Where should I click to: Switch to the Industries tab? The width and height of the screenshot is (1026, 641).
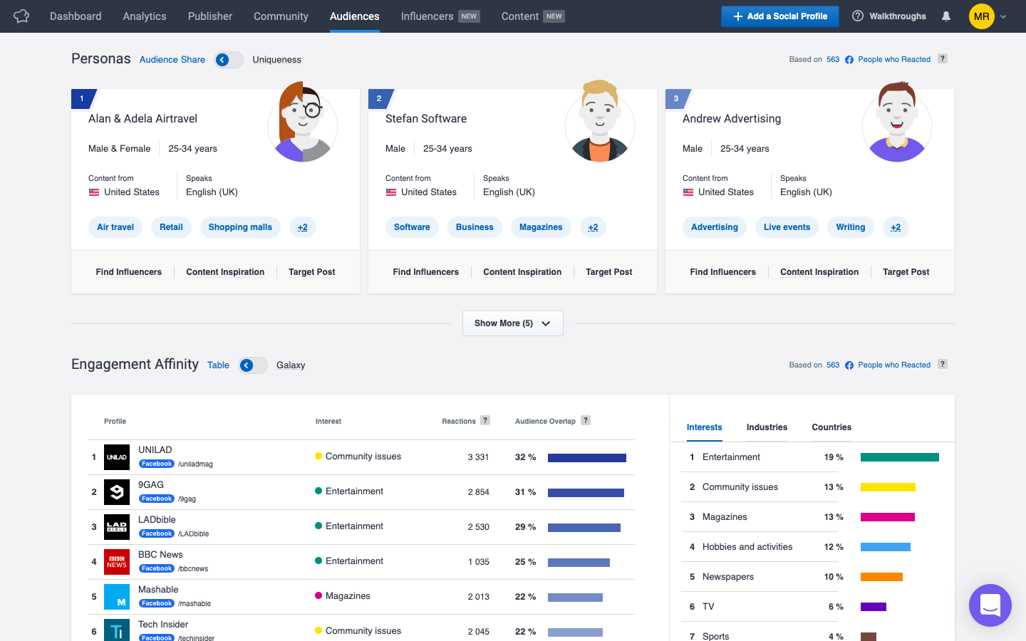tap(767, 427)
